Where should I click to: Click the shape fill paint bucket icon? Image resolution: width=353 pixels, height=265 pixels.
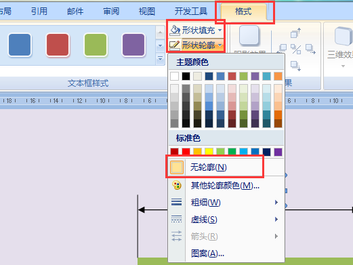[175, 30]
